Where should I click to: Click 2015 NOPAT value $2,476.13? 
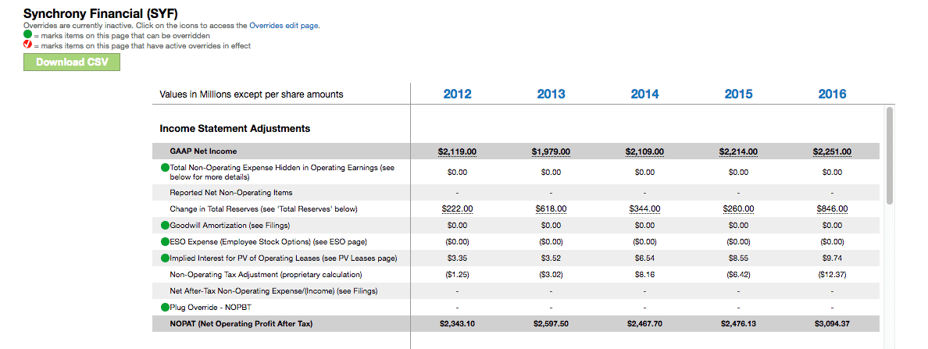[739, 323]
